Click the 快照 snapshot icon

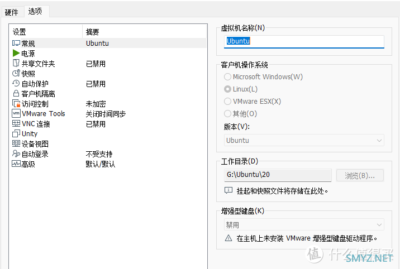point(16,73)
